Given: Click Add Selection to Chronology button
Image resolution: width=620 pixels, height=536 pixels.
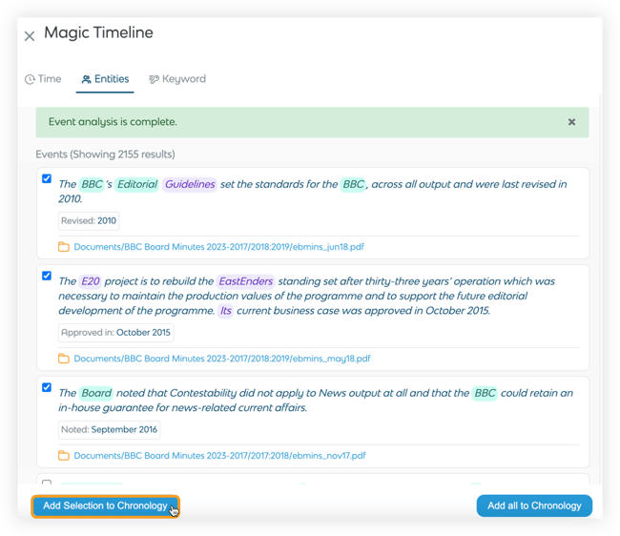Looking at the screenshot, I should pos(105,506).
